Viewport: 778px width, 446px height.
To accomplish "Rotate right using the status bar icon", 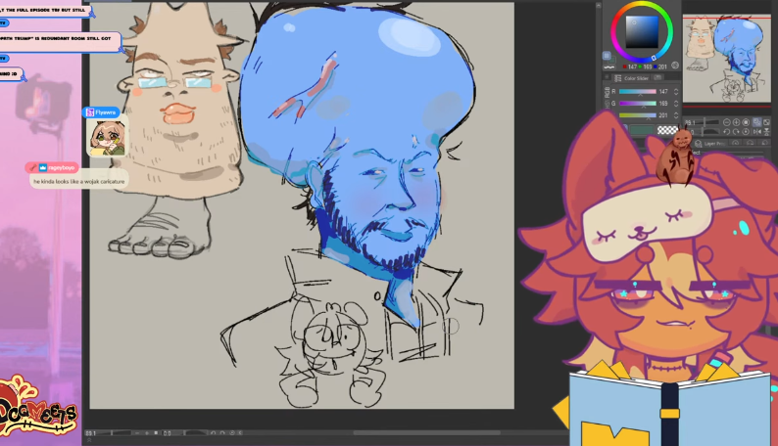I will [x=222, y=433].
